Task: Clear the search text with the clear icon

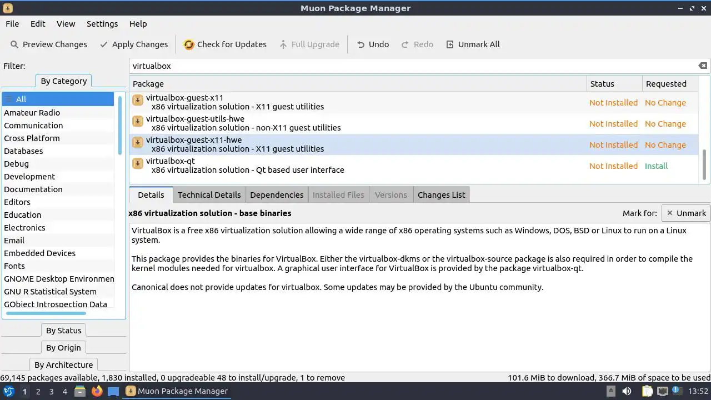Action: 703,66
